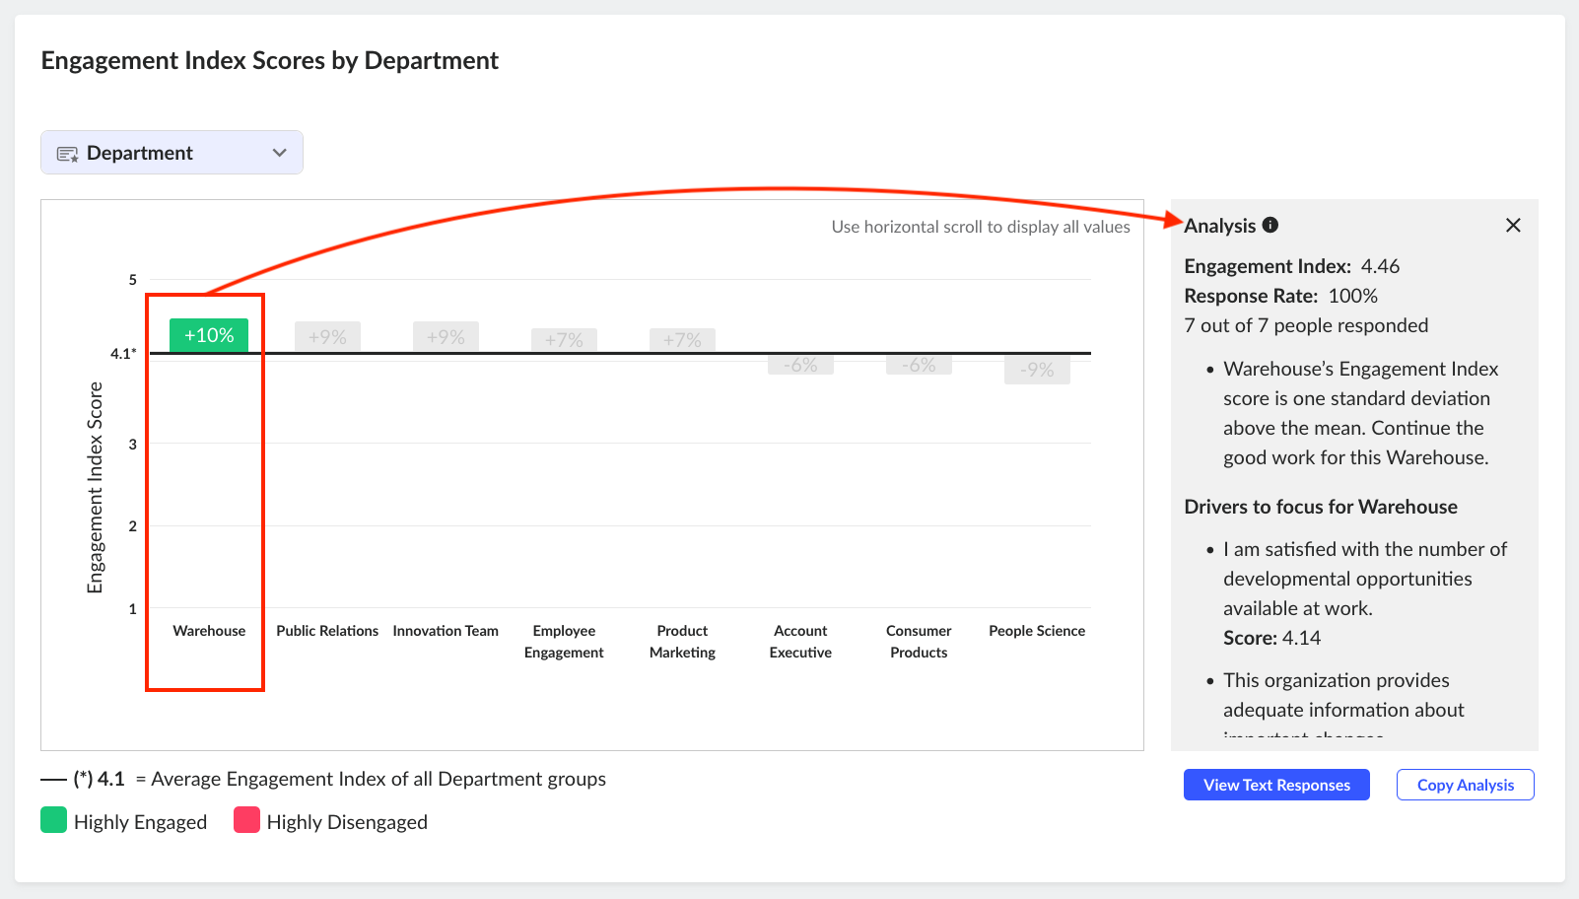1579x899 pixels.
Task: Click the Employee Engagement axis label
Action: 564,642
